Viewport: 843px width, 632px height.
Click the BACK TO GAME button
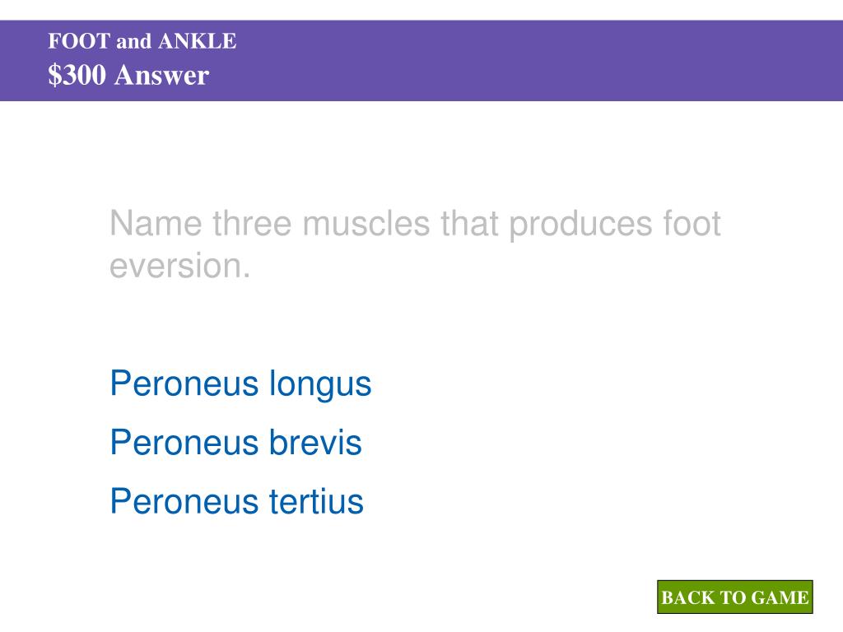click(x=734, y=597)
